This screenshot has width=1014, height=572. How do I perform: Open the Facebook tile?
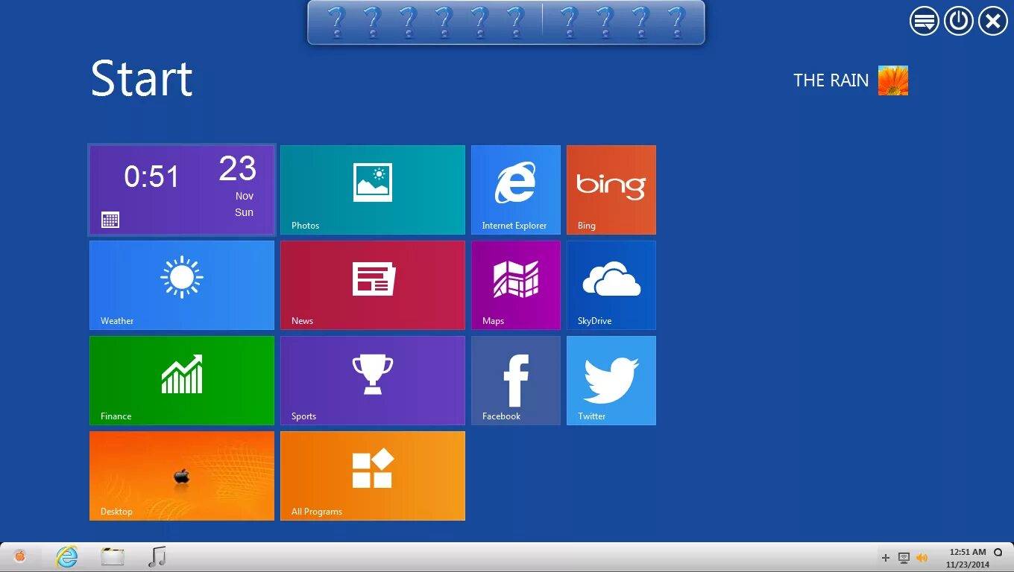(x=516, y=381)
